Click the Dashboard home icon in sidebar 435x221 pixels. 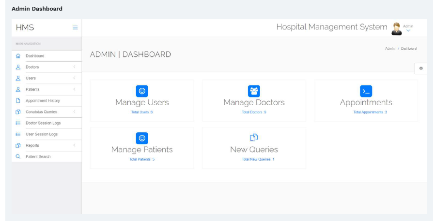pos(18,56)
